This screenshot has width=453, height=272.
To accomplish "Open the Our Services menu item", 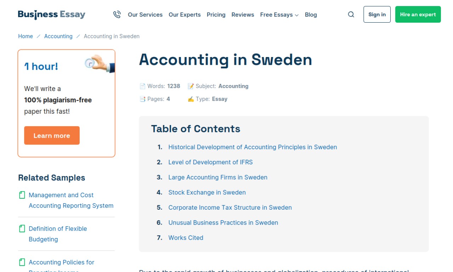I will pos(145,15).
